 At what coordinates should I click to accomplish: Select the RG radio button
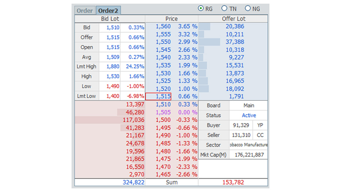click(201, 9)
